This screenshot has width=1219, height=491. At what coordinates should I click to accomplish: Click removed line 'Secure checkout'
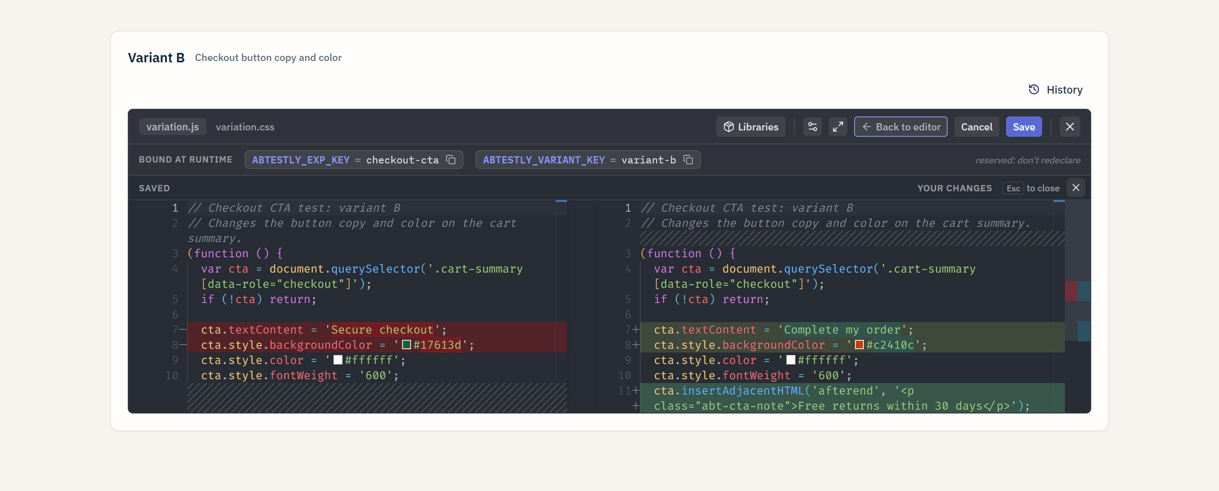coord(377,330)
